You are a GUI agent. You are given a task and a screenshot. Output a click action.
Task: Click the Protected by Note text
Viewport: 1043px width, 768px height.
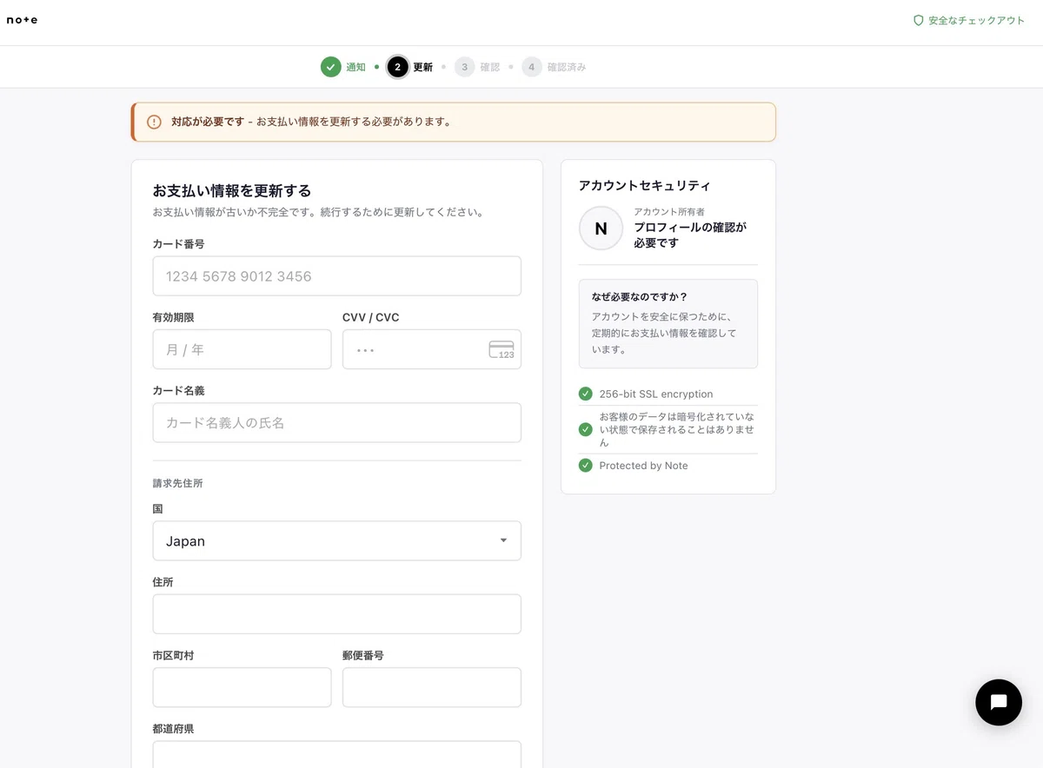point(643,466)
